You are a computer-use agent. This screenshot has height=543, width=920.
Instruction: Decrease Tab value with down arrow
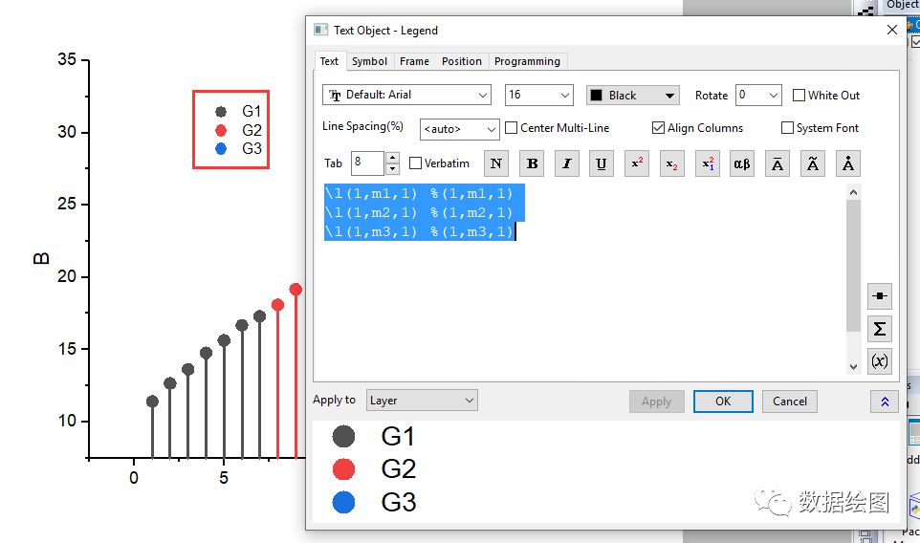pyautogui.click(x=392, y=169)
